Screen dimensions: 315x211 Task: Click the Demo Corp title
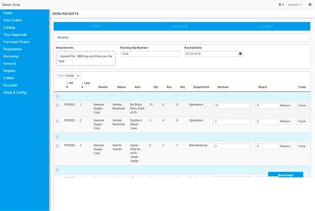[11, 4]
